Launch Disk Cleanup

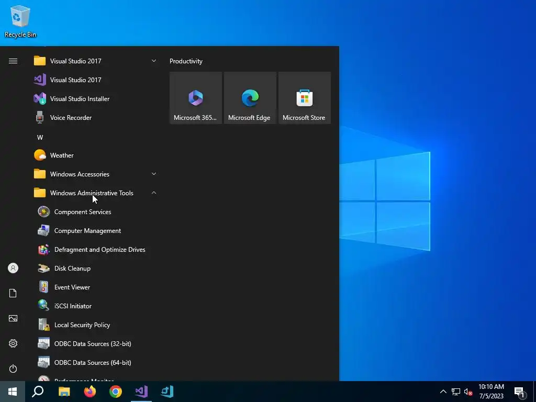[95, 269]
